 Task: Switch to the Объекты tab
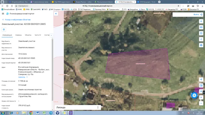[x=28, y=35]
